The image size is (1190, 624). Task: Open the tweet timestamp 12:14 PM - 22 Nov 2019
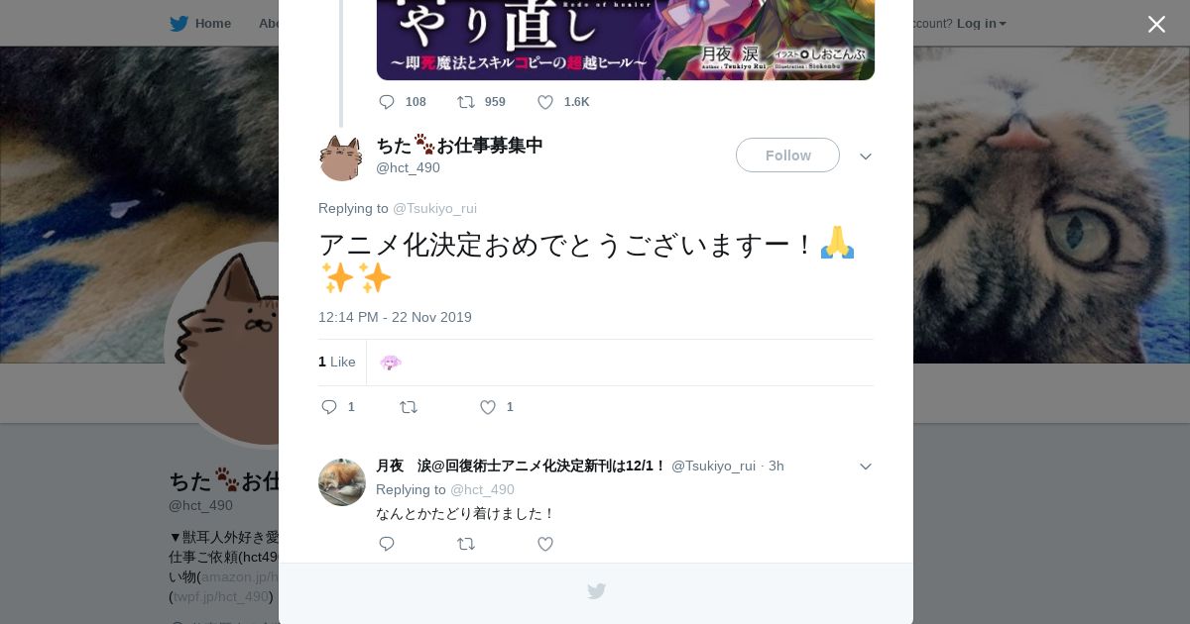pyautogui.click(x=395, y=317)
